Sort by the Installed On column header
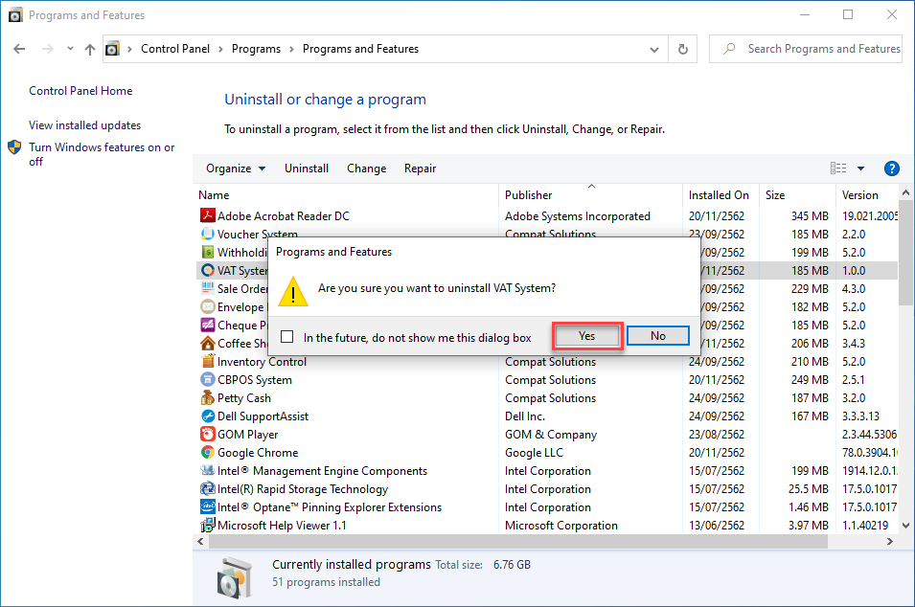This screenshot has width=915, height=607. click(x=721, y=195)
